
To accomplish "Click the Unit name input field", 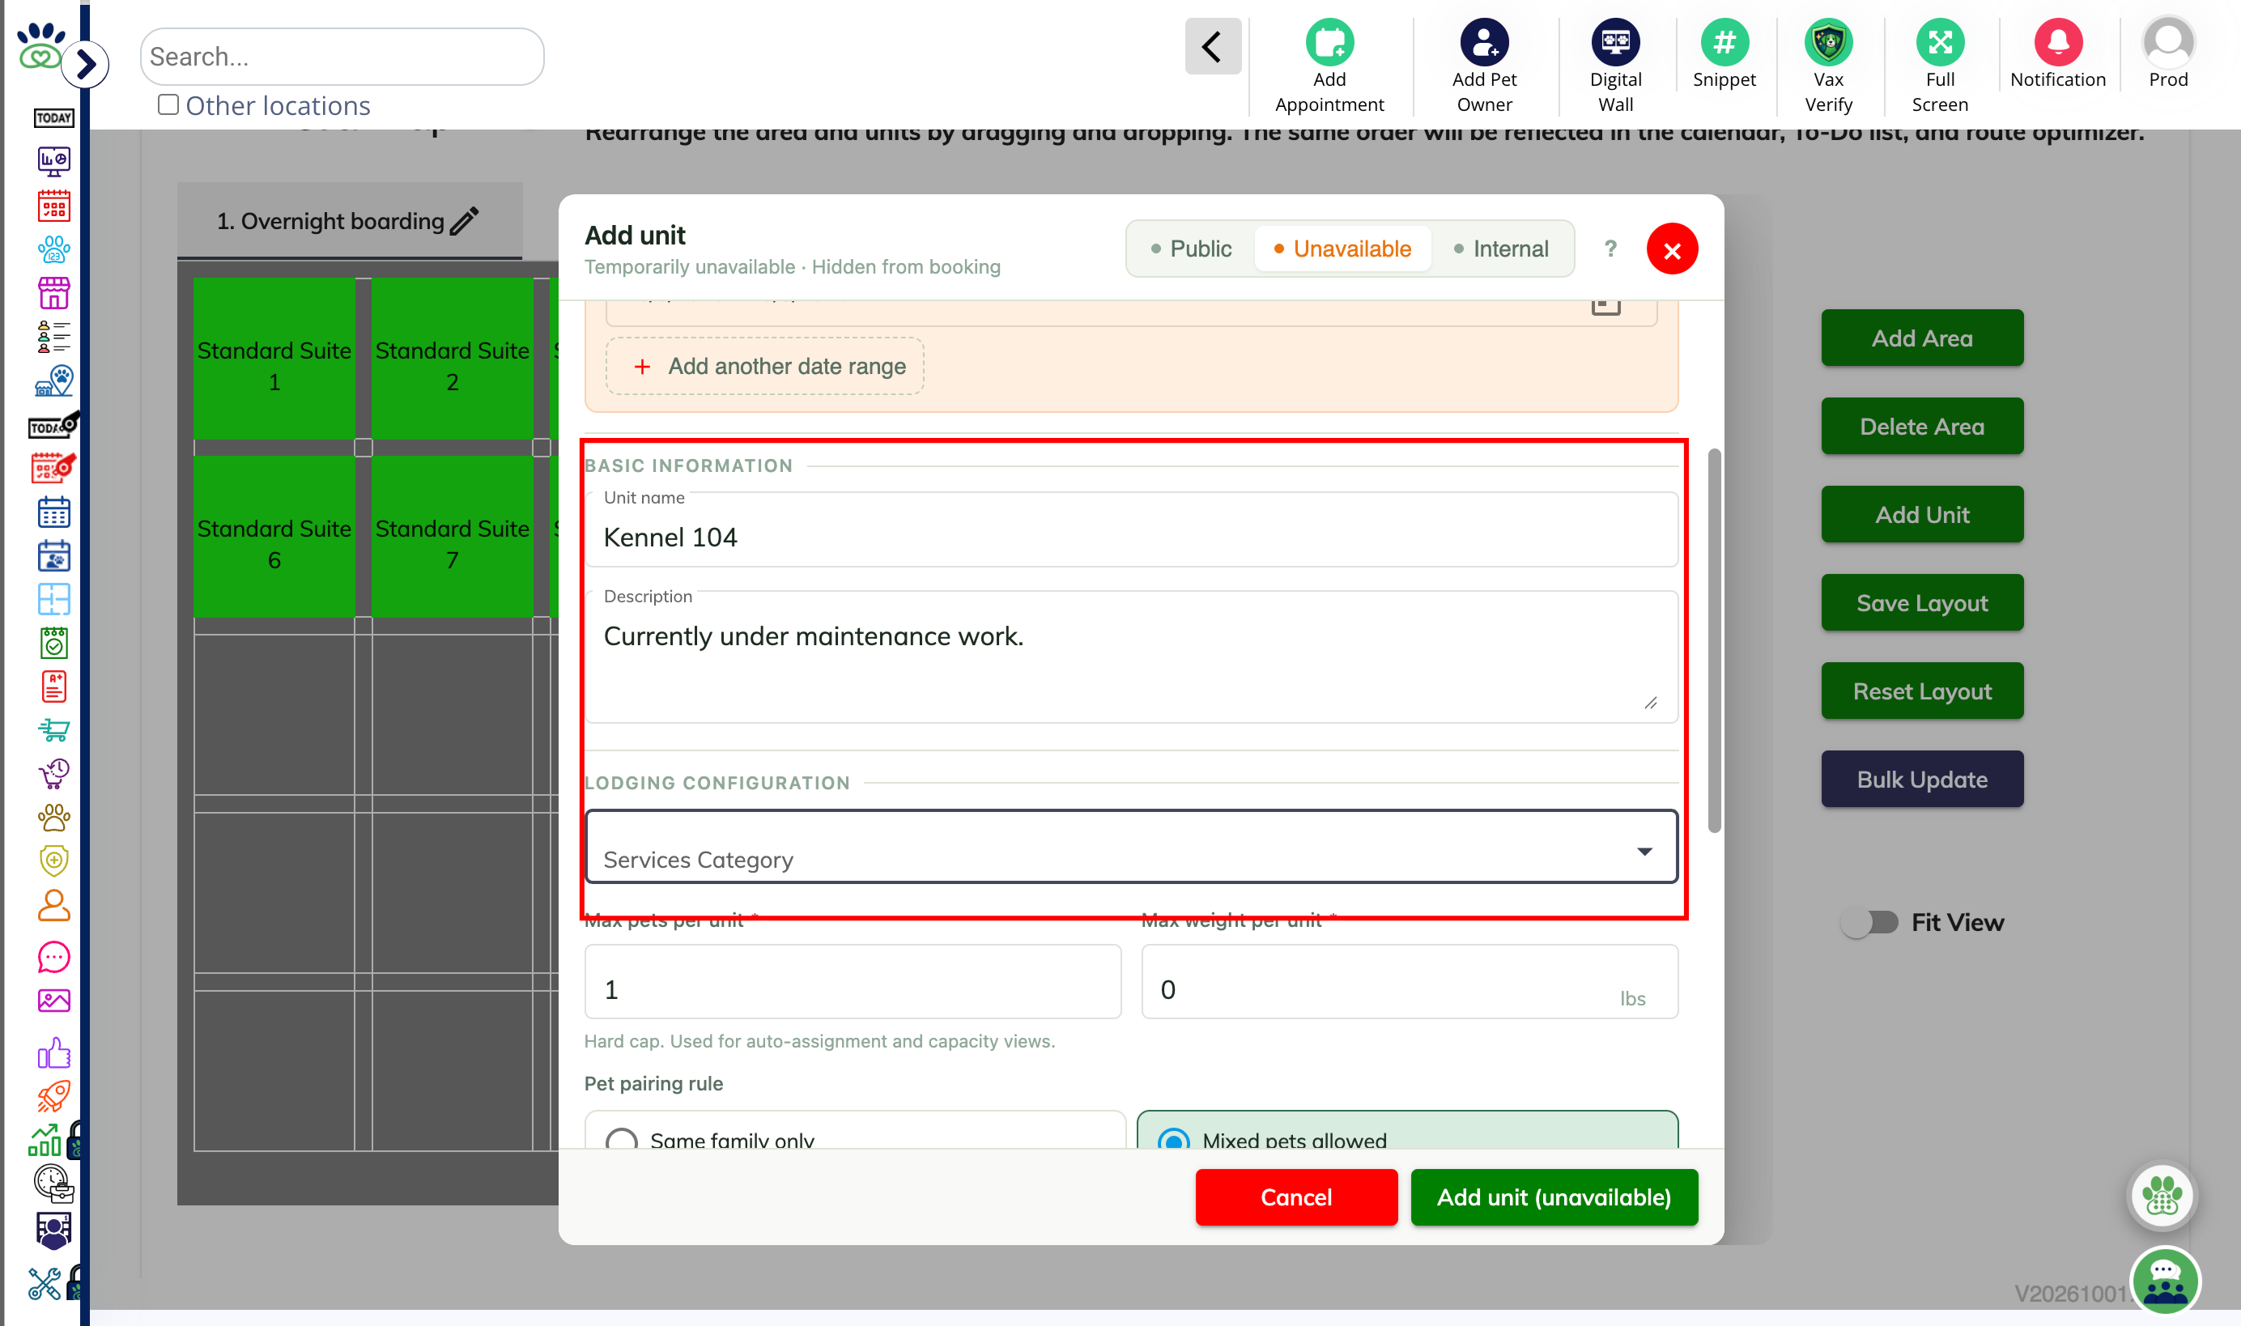I will tap(1131, 530).
